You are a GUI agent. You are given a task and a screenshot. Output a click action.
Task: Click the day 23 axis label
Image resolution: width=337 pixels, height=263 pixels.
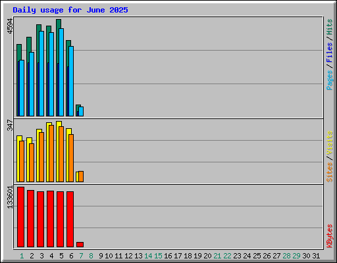(x=237, y=256)
